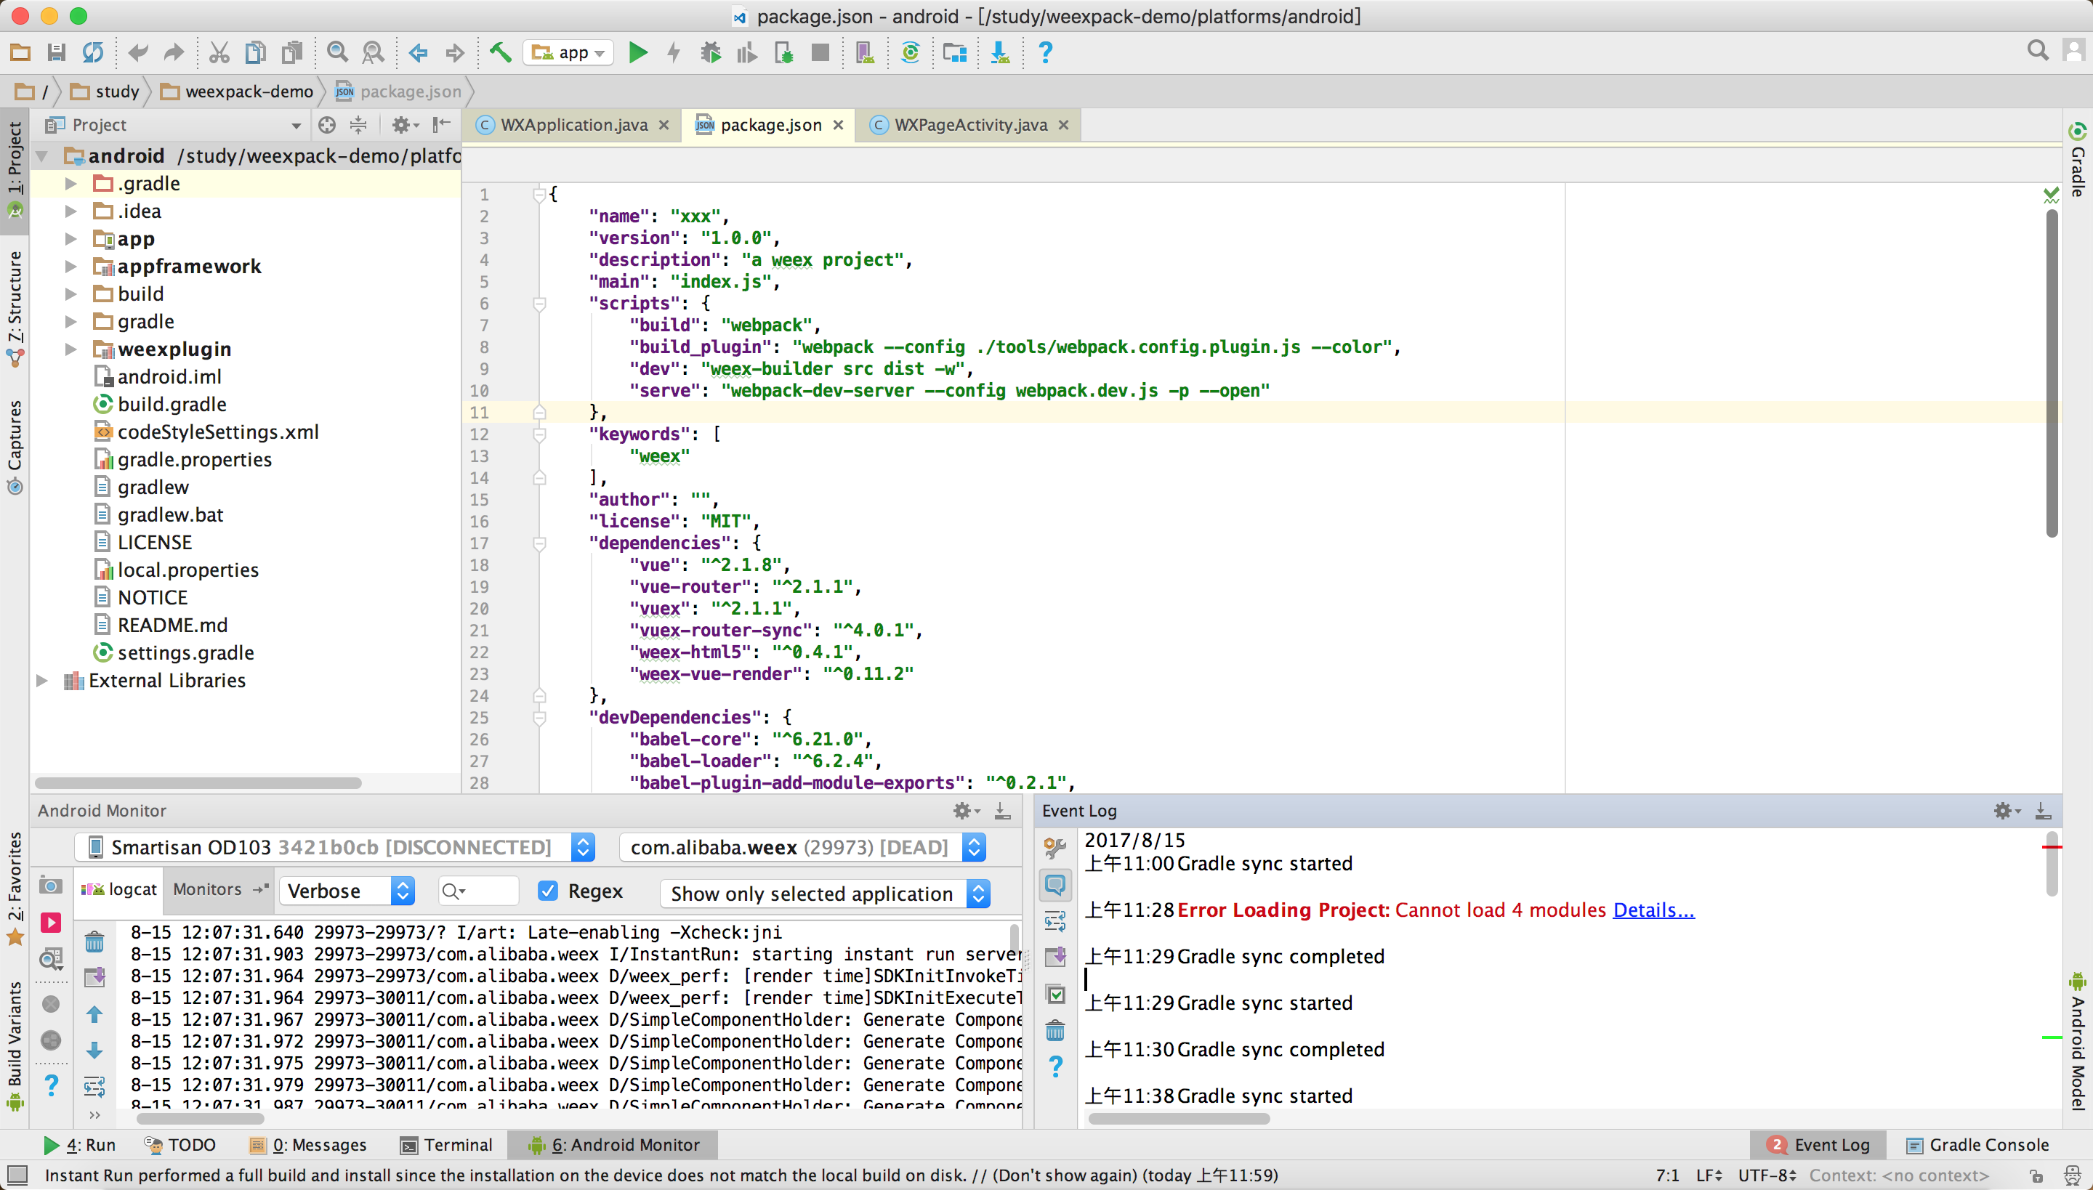2093x1190 pixels.
Task: Uncheck the Regex checkbox
Action: click(548, 891)
